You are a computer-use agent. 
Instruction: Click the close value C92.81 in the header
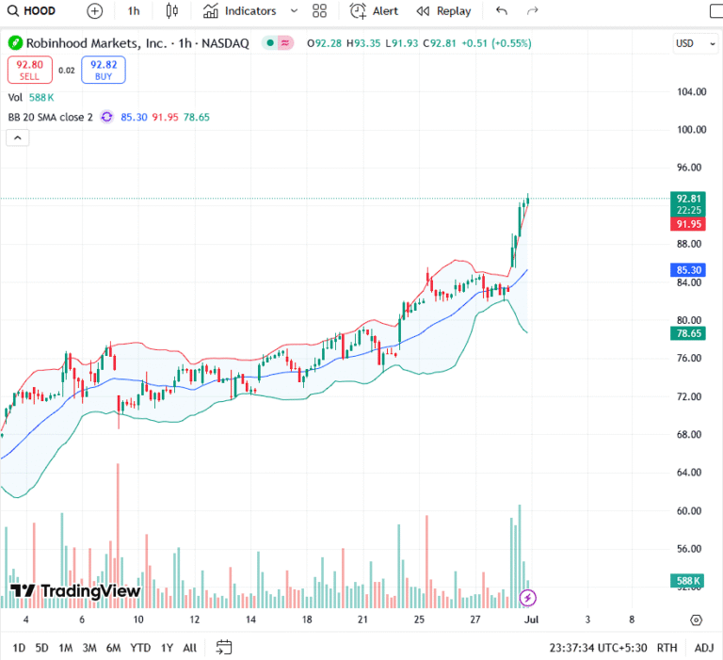coord(440,43)
